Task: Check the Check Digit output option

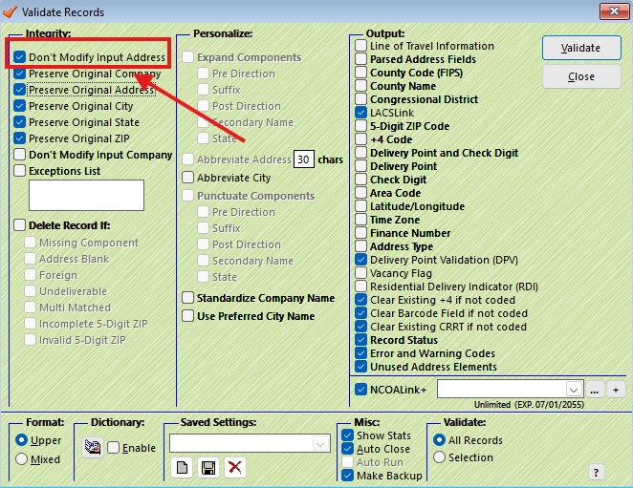Action: coord(360,180)
